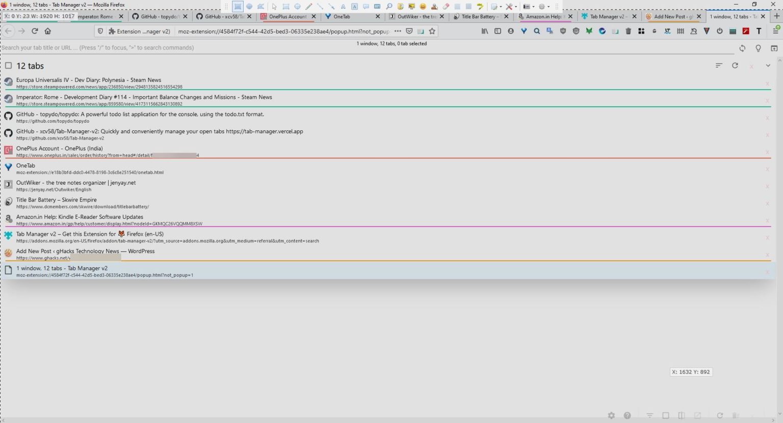The width and height of the screenshot is (783, 423).
Task: Click the lightbulb icon near the search bar
Action: 758,48
